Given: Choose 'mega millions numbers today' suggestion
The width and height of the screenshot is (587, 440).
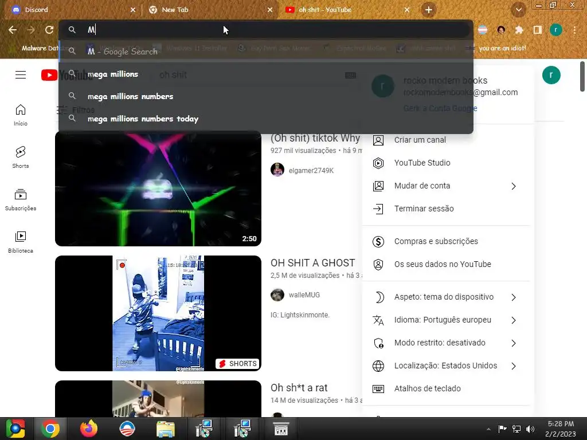Looking at the screenshot, I should click(266, 119).
